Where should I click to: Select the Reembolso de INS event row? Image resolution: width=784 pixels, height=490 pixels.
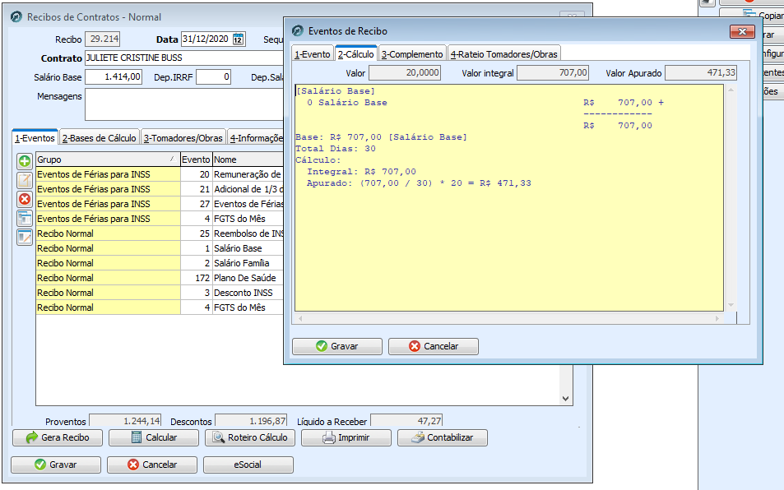(160, 233)
